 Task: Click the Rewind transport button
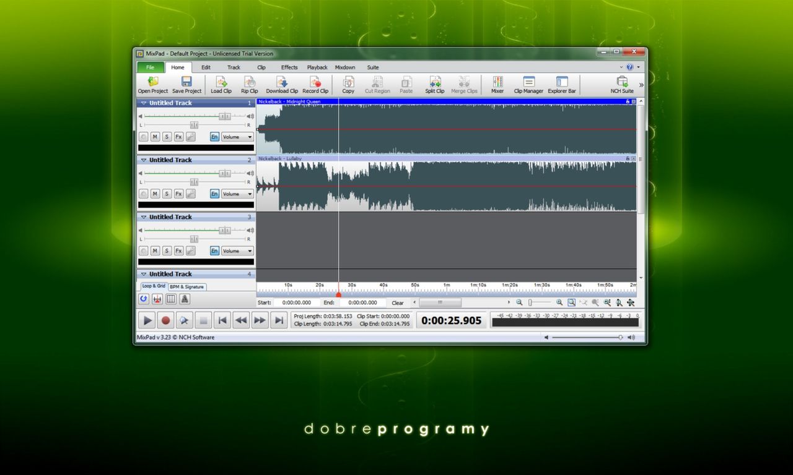[241, 320]
